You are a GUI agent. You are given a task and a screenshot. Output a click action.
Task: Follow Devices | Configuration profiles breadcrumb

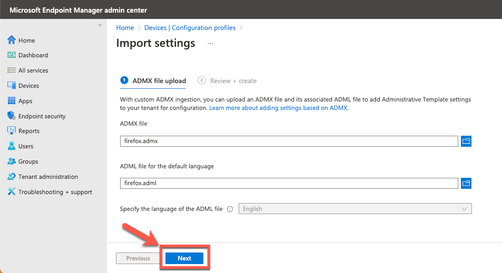[x=190, y=28]
